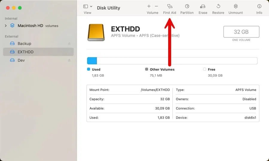Click the Backup drive icon

click(x=12, y=43)
